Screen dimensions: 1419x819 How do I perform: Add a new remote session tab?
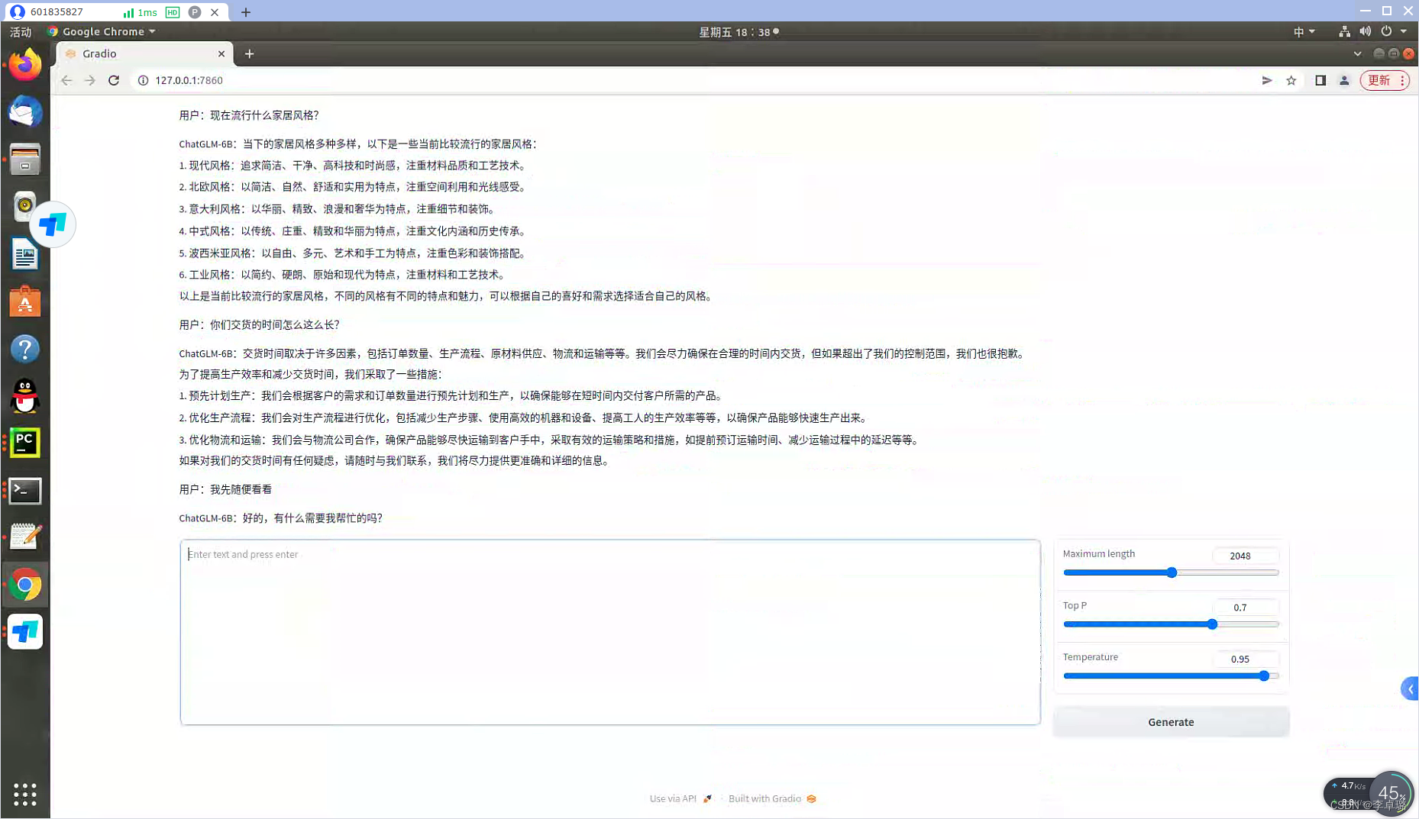(246, 11)
